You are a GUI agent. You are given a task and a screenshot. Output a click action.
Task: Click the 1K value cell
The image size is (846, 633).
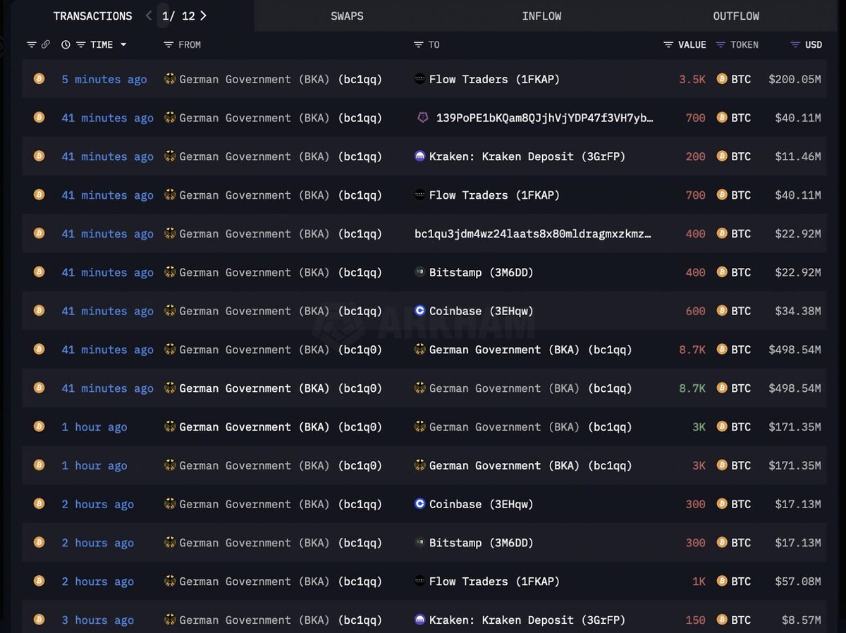699,582
